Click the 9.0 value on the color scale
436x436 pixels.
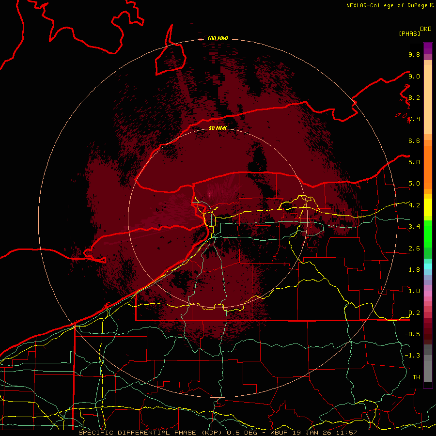point(414,76)
